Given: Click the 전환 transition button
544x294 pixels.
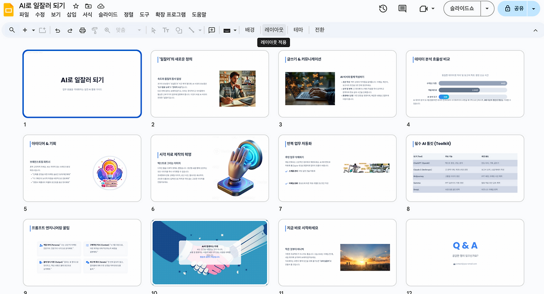Looking at the screenshot, I should click(x=320, y=30).
